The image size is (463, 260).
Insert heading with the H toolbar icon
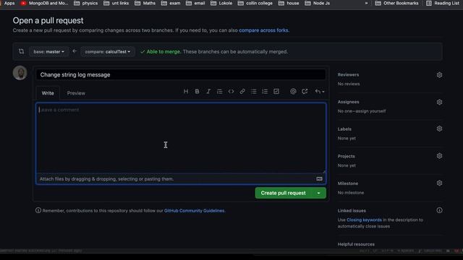tap(186, 92)
